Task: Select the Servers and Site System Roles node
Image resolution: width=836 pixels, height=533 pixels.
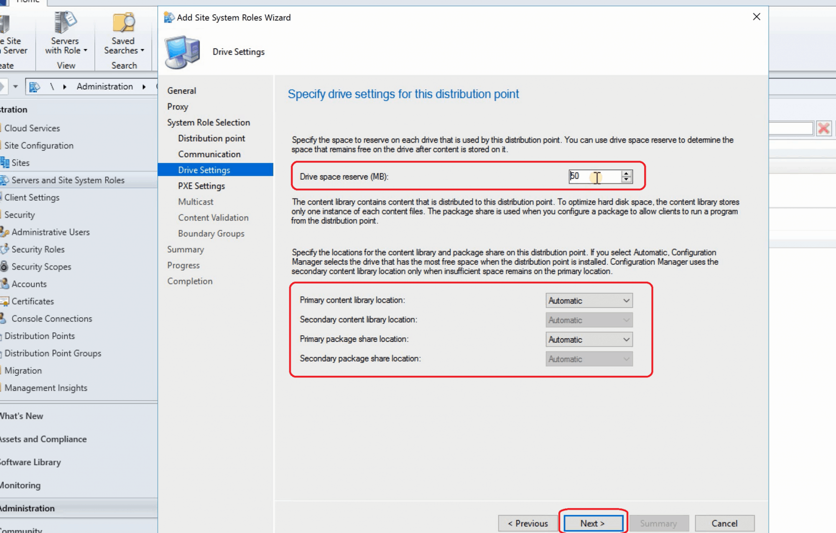Action: click(x=68, y=180)
